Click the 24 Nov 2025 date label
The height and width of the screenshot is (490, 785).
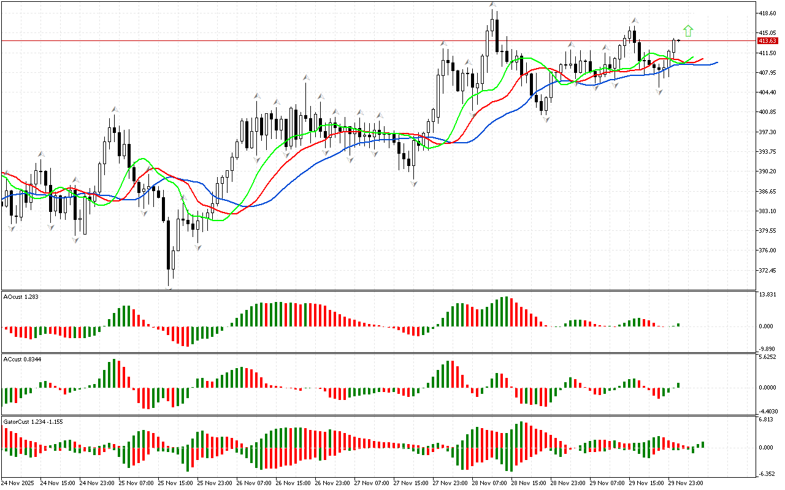coord(18,483)
